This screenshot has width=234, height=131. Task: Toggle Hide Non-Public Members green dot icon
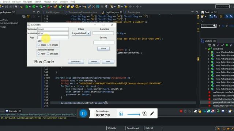[x=227, y=45]
